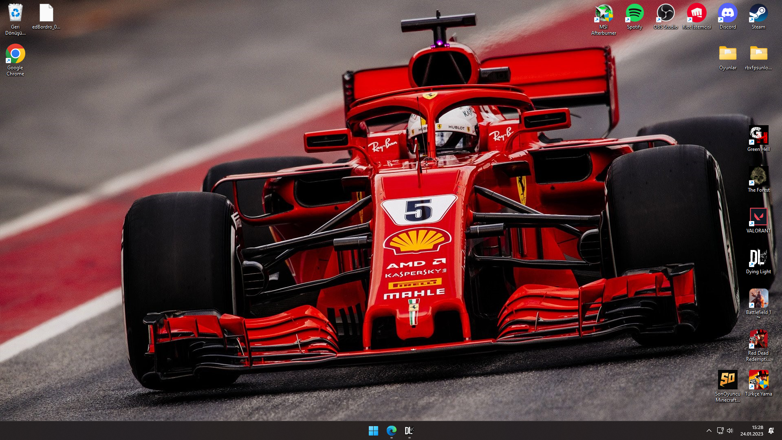Open the notification center icon
782x440 pixels.
tap(771, 431)
